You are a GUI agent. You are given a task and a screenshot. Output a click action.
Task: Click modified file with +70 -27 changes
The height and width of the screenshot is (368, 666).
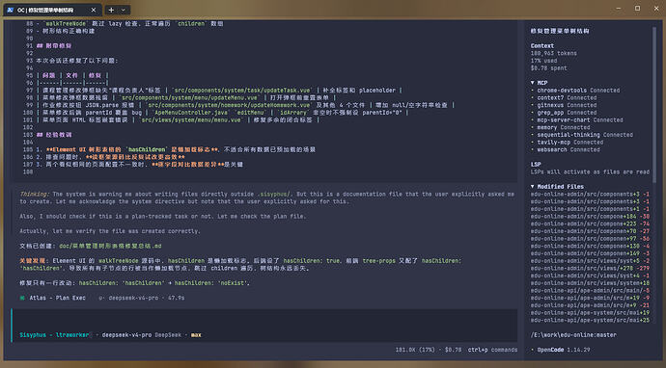pos(590,231)
